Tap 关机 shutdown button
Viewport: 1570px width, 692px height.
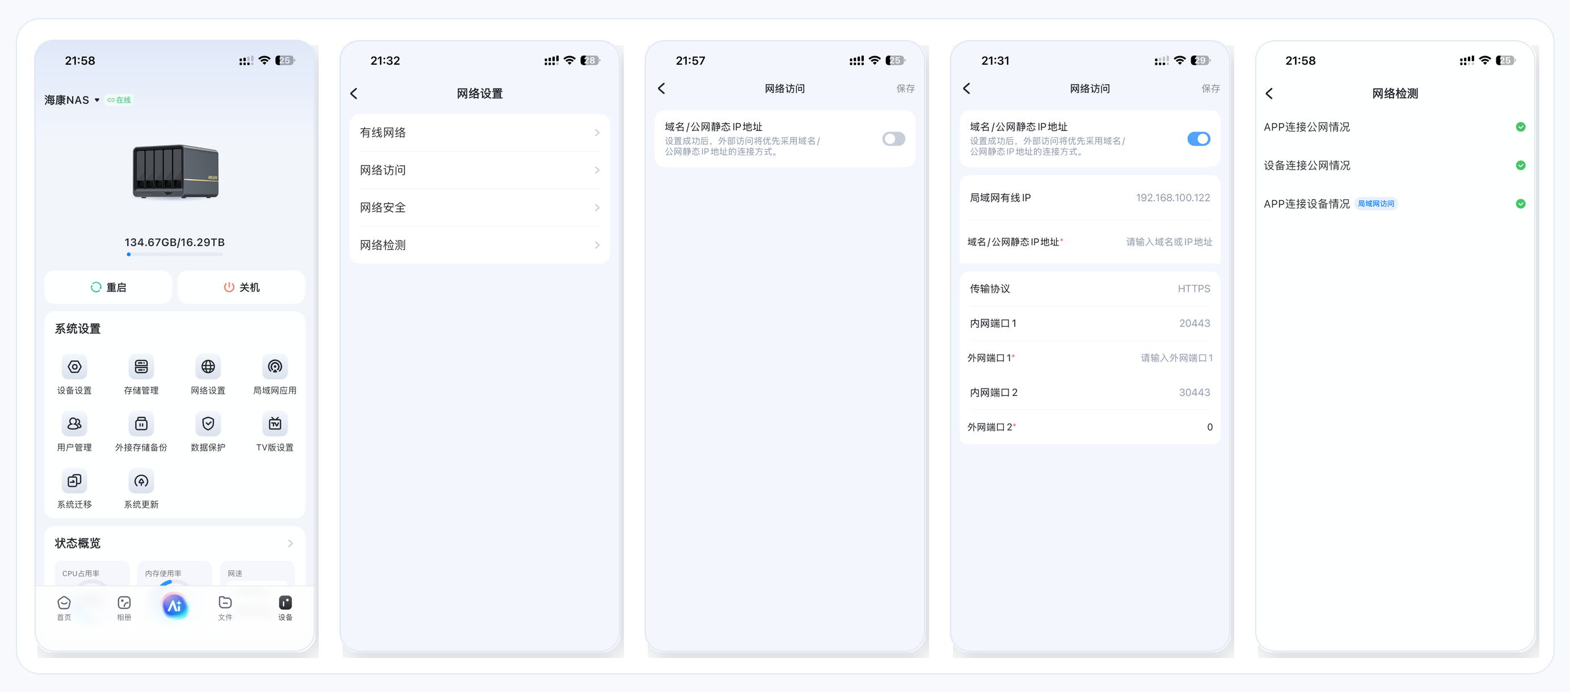click(x=242, y=287)
